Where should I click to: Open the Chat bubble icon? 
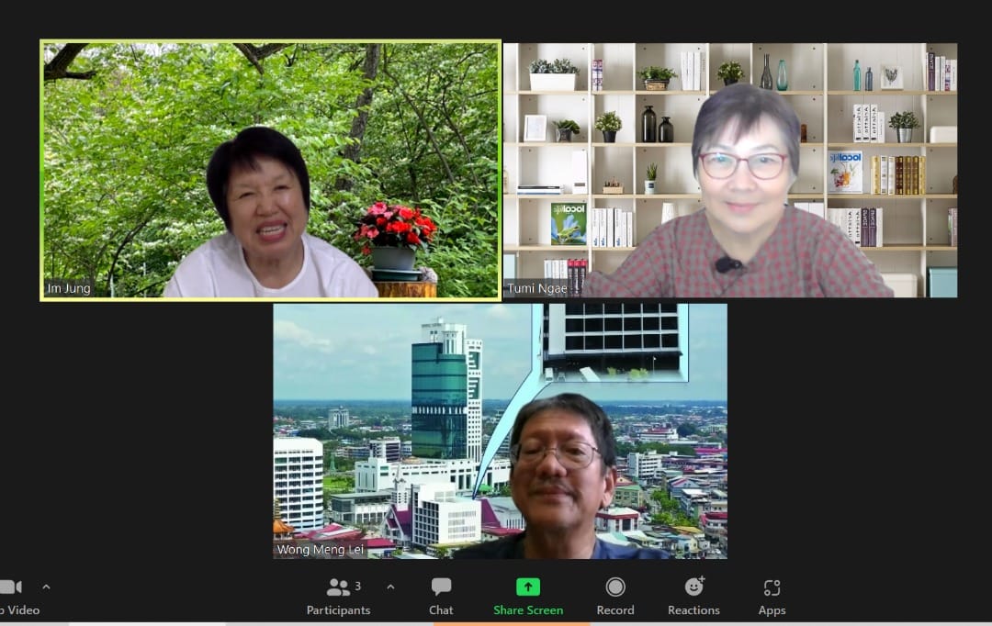[441, 587]
